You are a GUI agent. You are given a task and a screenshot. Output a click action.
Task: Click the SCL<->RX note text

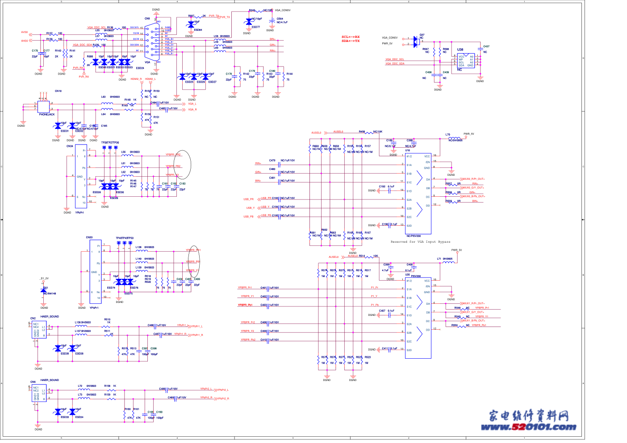click(351, 37)
